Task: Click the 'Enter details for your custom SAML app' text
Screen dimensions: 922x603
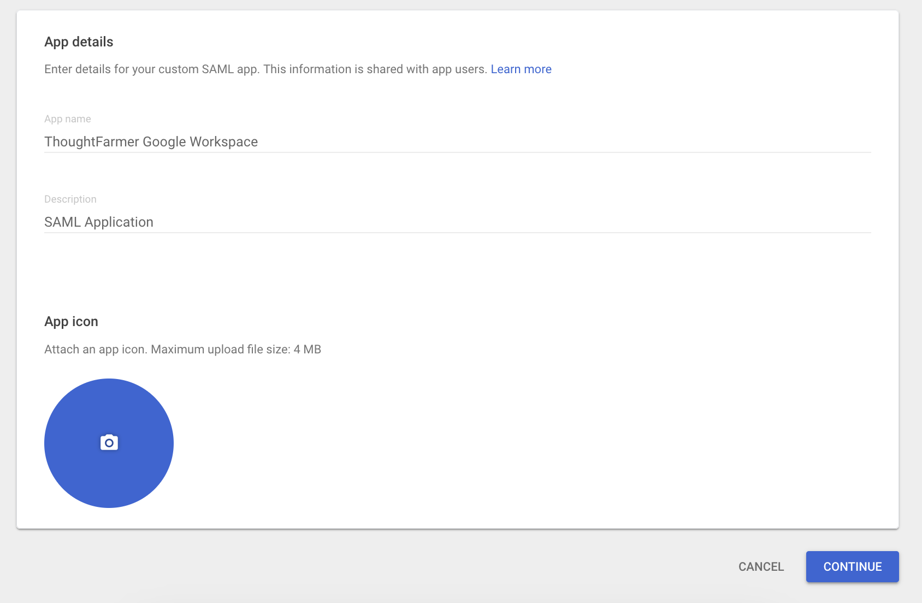Action: coord(152,69)
